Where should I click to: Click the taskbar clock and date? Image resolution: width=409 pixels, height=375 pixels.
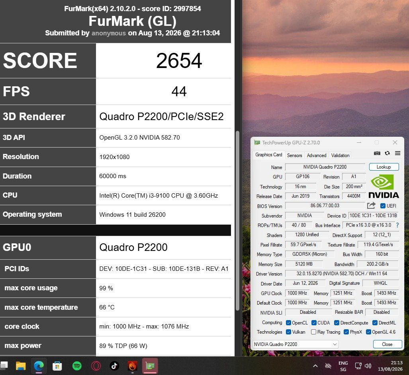click(390, 366)
